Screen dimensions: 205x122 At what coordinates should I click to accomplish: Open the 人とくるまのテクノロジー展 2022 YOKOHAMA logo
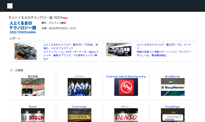click(23, 28)
